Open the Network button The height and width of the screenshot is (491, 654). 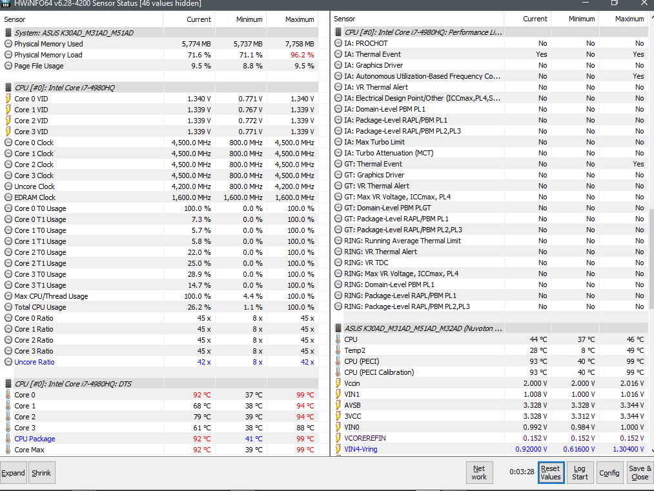(x=479, y=473)
